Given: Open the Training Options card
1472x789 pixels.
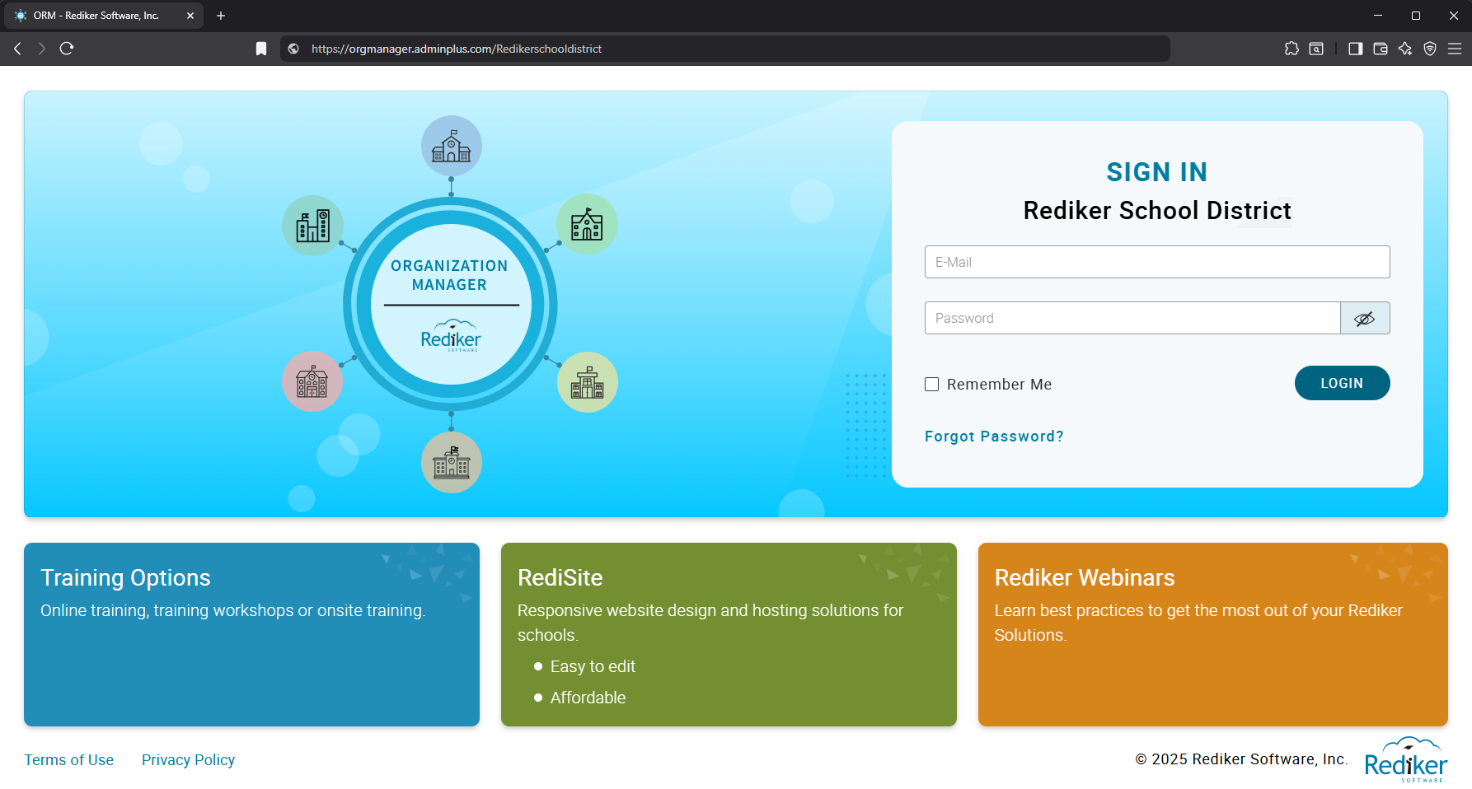Looking at the screenshot, I should click(x=251, y=634).
